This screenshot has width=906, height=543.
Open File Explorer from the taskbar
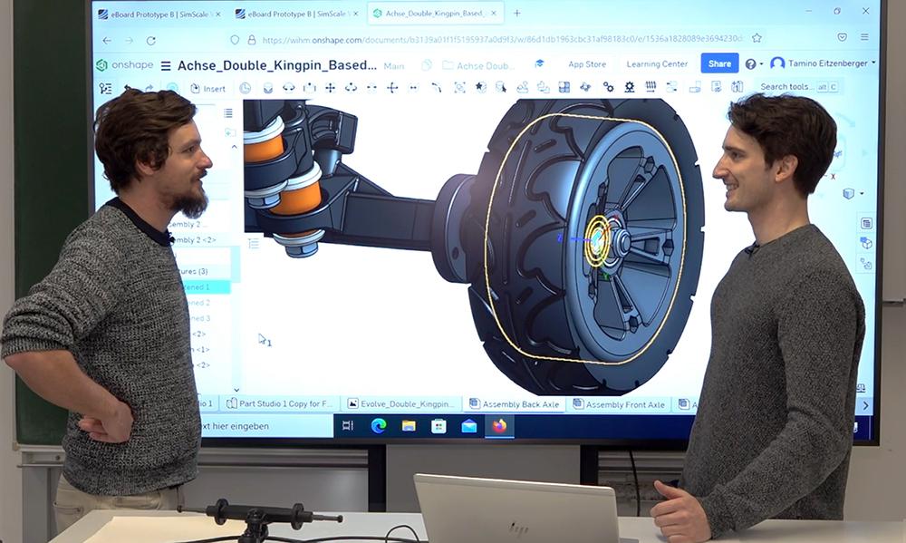coord(408,424)
